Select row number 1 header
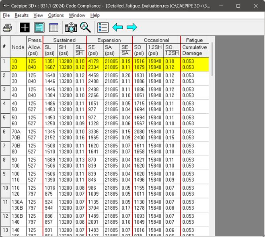Viewport: 265px width, 237px height. point(5,64)
